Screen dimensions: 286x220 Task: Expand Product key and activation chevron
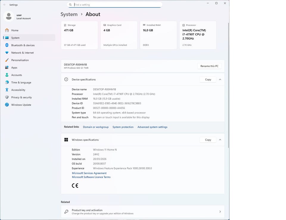point(220,212)
